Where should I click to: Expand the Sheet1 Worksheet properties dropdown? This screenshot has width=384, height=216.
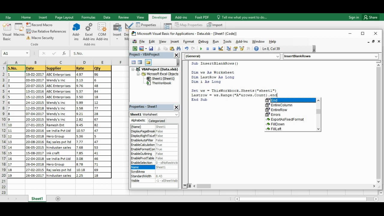pos(176,114)
